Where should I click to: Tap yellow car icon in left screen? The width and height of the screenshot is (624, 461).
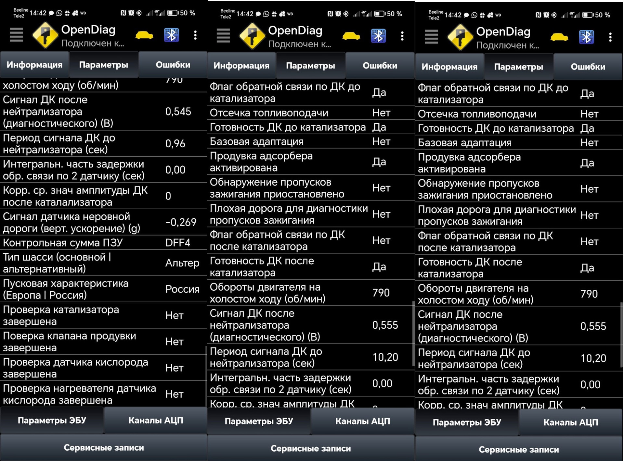click(x=144, y=35)
